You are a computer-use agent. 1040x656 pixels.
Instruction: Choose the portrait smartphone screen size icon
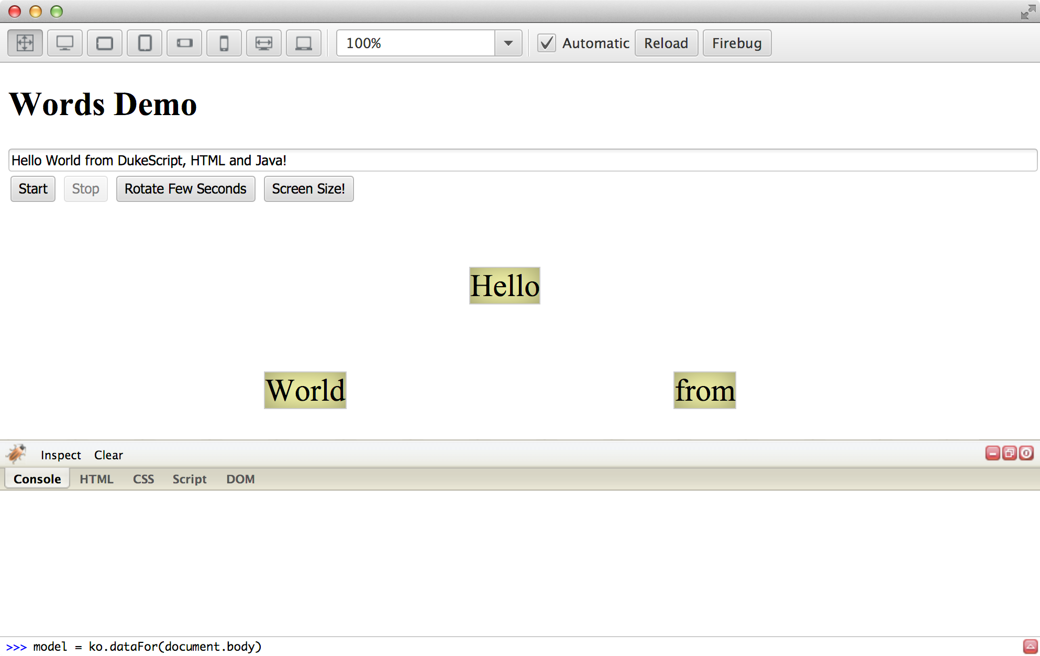(x=224, y=43)
